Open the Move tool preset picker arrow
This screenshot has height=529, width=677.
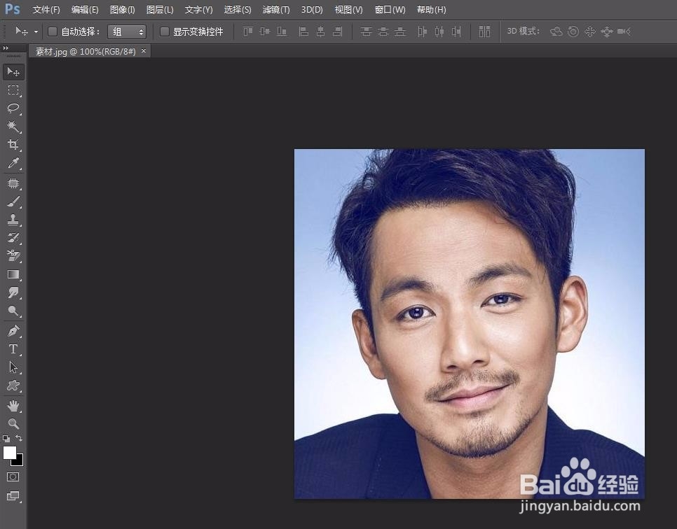point(36,31)
